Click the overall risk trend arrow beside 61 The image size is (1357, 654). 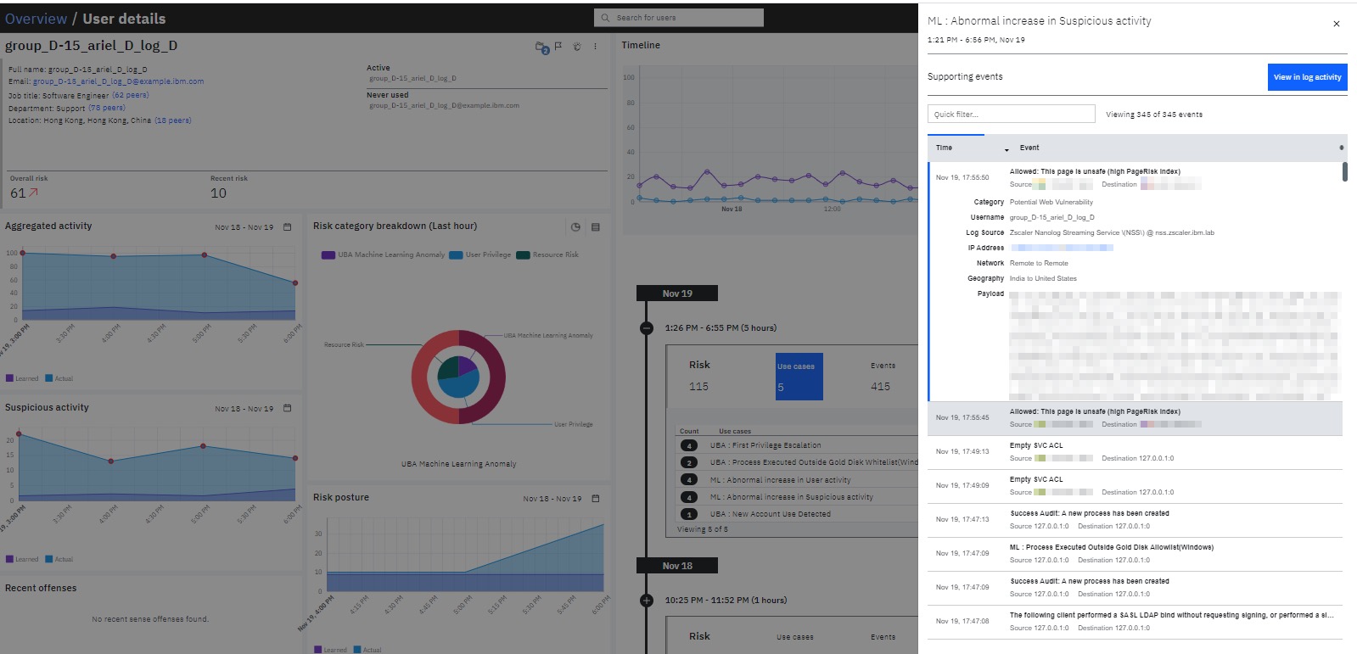tap(34, 193)
